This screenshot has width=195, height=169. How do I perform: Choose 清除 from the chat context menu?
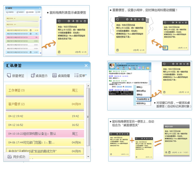coord(139,95)
